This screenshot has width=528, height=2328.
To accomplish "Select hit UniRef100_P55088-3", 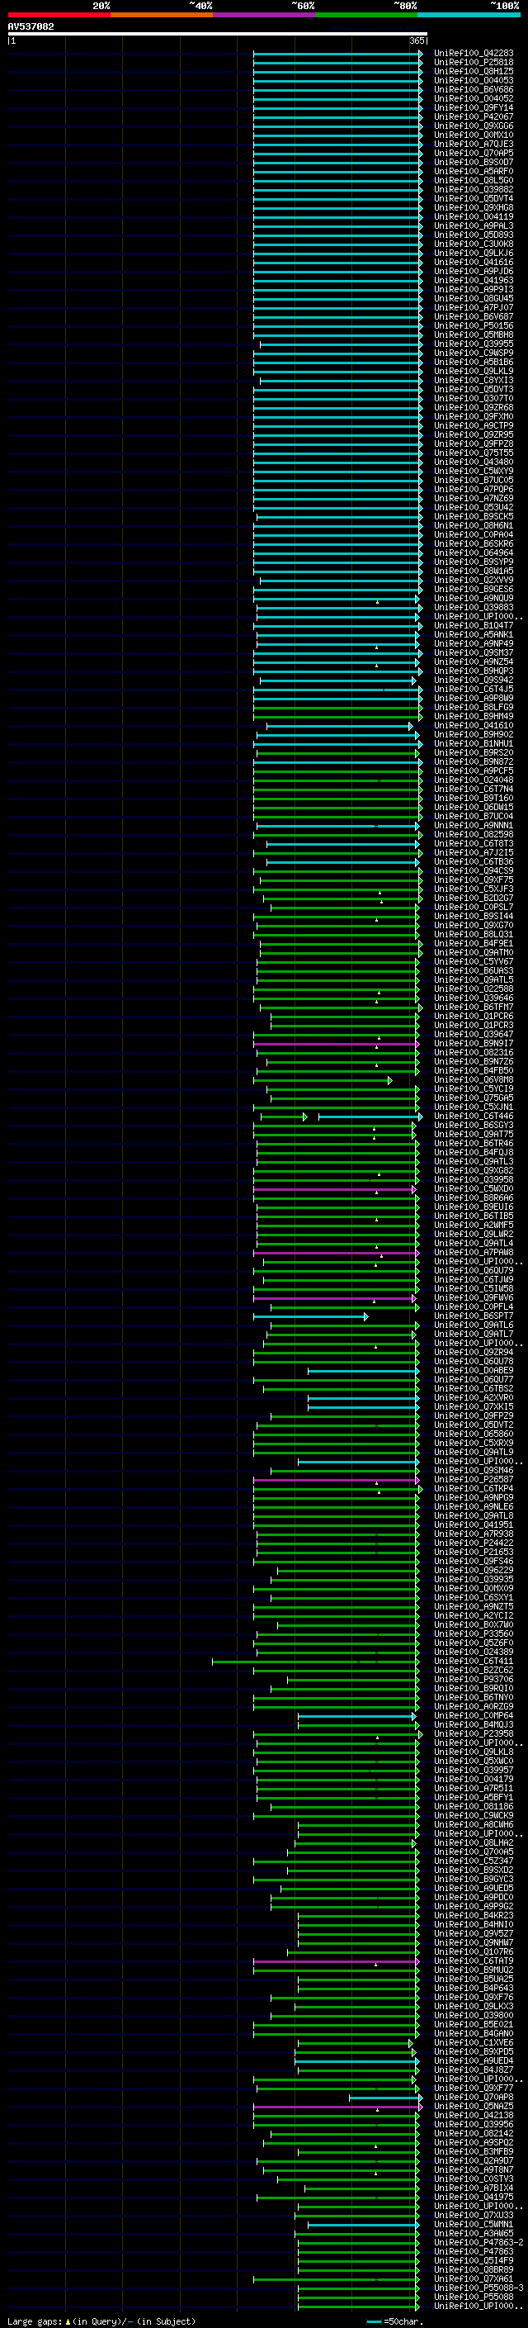I will pyautogui.click(x=478, y=2288).
